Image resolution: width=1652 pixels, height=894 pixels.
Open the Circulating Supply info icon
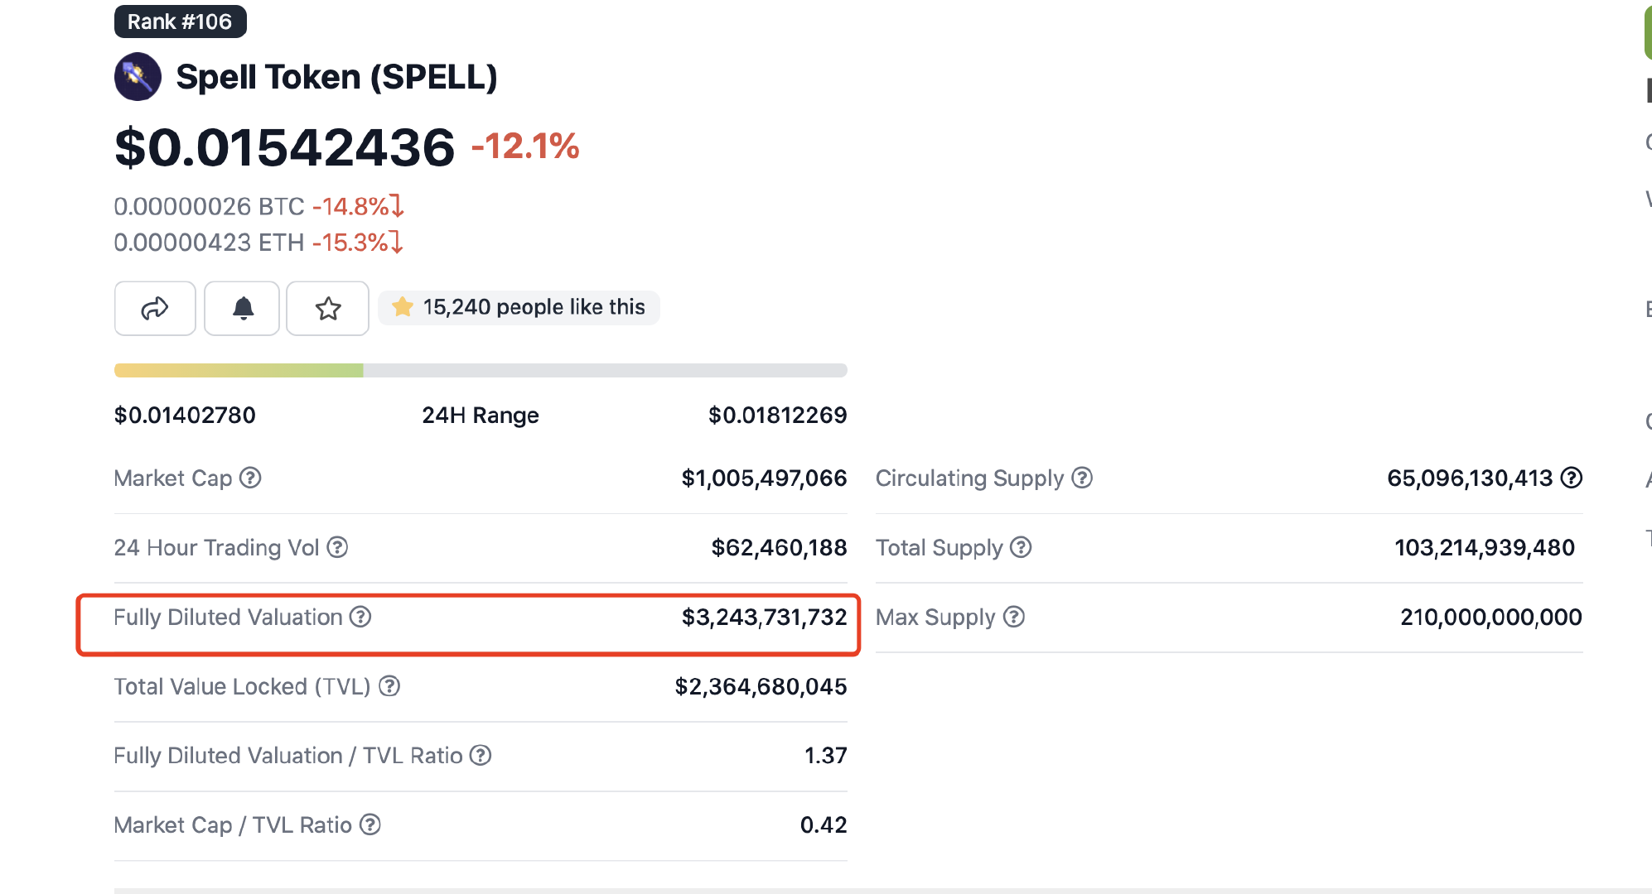pyautogui.click(x=1081, y=478)
